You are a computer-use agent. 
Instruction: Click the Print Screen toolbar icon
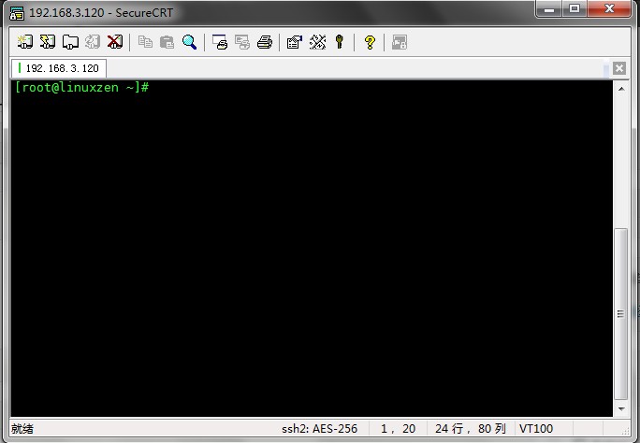(x=220, y=41)
